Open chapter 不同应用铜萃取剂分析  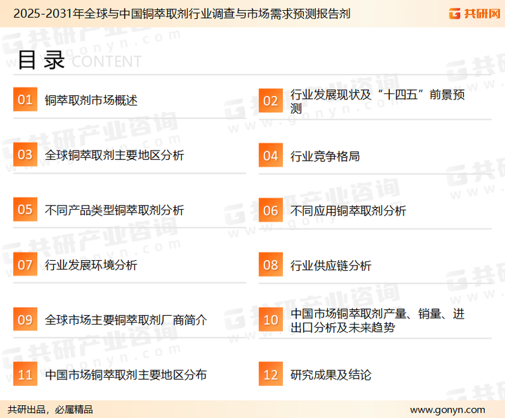pyautogui.click(x=348, y=211)
